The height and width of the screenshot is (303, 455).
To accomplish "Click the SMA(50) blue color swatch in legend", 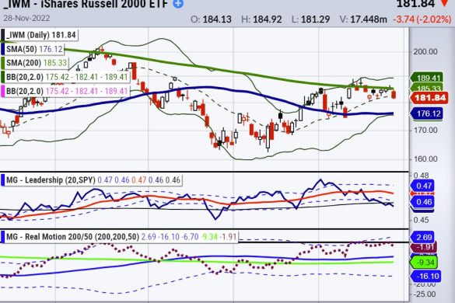I will (2, 49).
